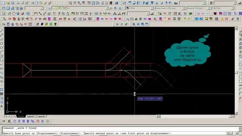This screenshot has width=242, height=136.
Task: Jump to last layout tab with rightmost arrow
Action: [x=14, y=116]
